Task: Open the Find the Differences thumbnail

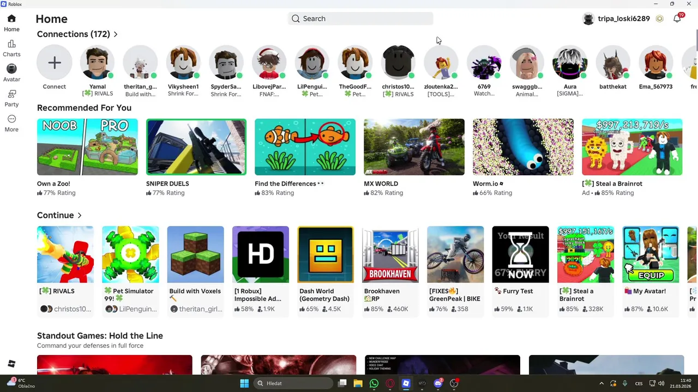Action: [x=305, y=147]
